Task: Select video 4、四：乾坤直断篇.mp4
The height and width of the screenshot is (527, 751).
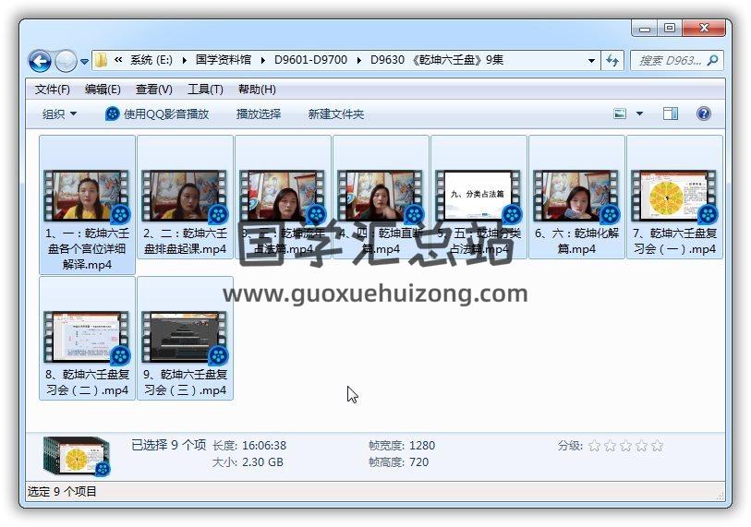Action: point(381,198)
